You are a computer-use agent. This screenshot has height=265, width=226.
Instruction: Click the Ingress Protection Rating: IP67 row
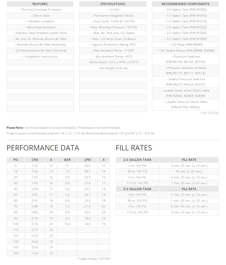(113, 45)
